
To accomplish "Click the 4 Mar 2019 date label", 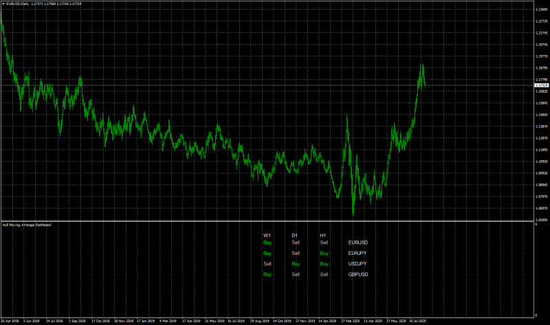I will 168,321.
